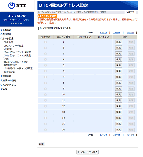Viewport: 143px width, 157px height.
Task: Check the box for entry 16
Action: tap(45, 130)
